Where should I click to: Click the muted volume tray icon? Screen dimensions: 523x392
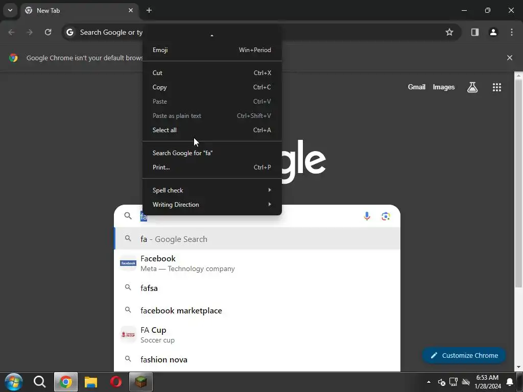441,382
